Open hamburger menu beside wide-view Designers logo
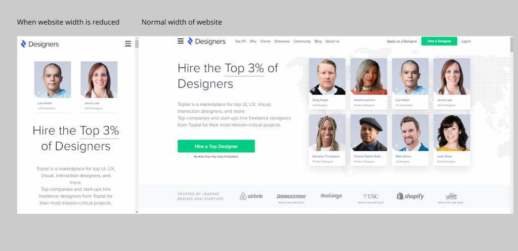The image size is (518, 251). (x=181, y=41)
